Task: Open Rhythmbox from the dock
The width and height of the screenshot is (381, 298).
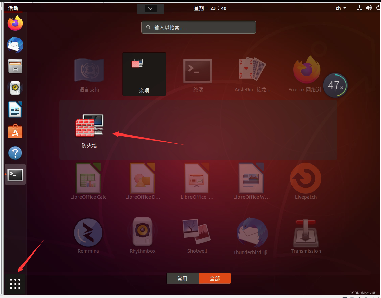Action: click(15, 88)
